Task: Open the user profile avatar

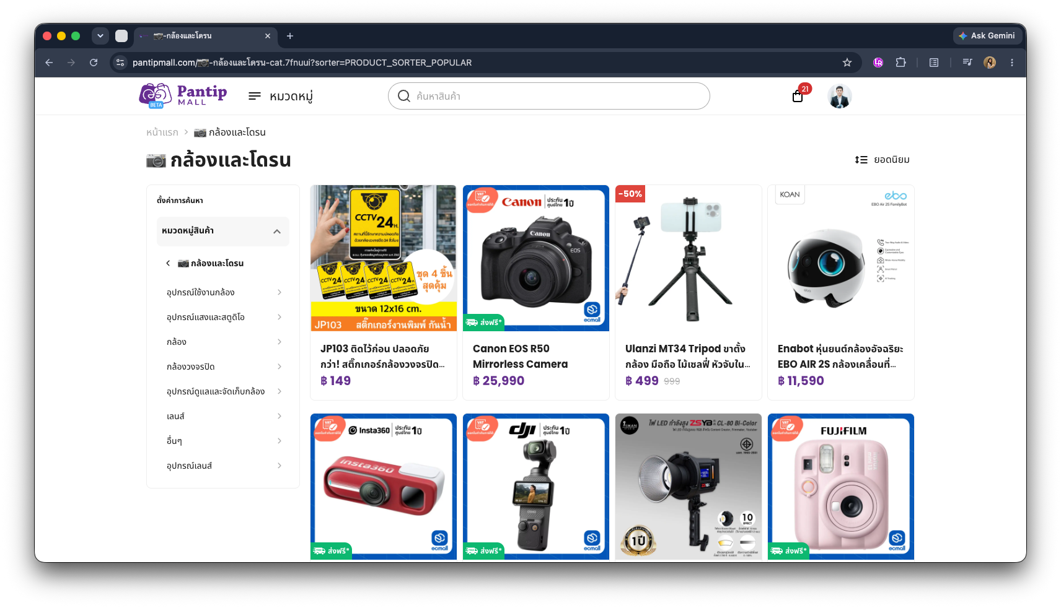Action: (x=840, y=96)
